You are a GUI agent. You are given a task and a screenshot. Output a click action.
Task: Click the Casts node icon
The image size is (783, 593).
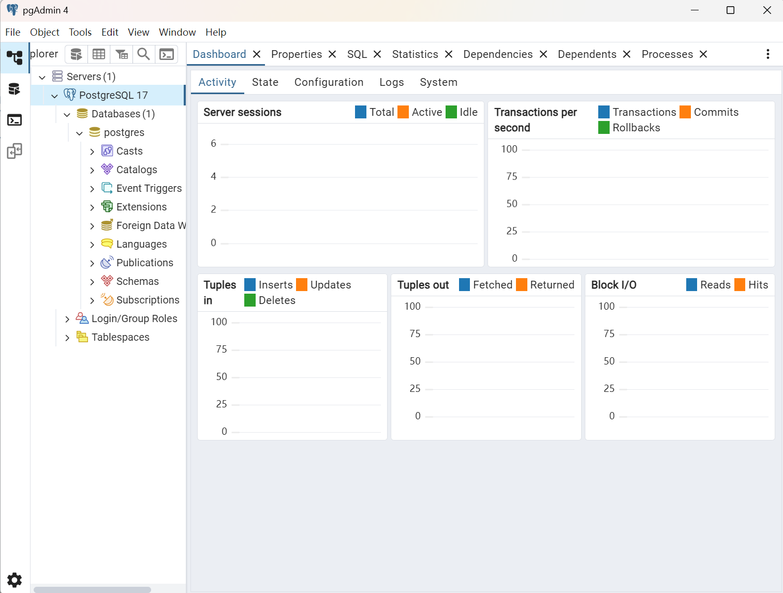pos(107,150)
